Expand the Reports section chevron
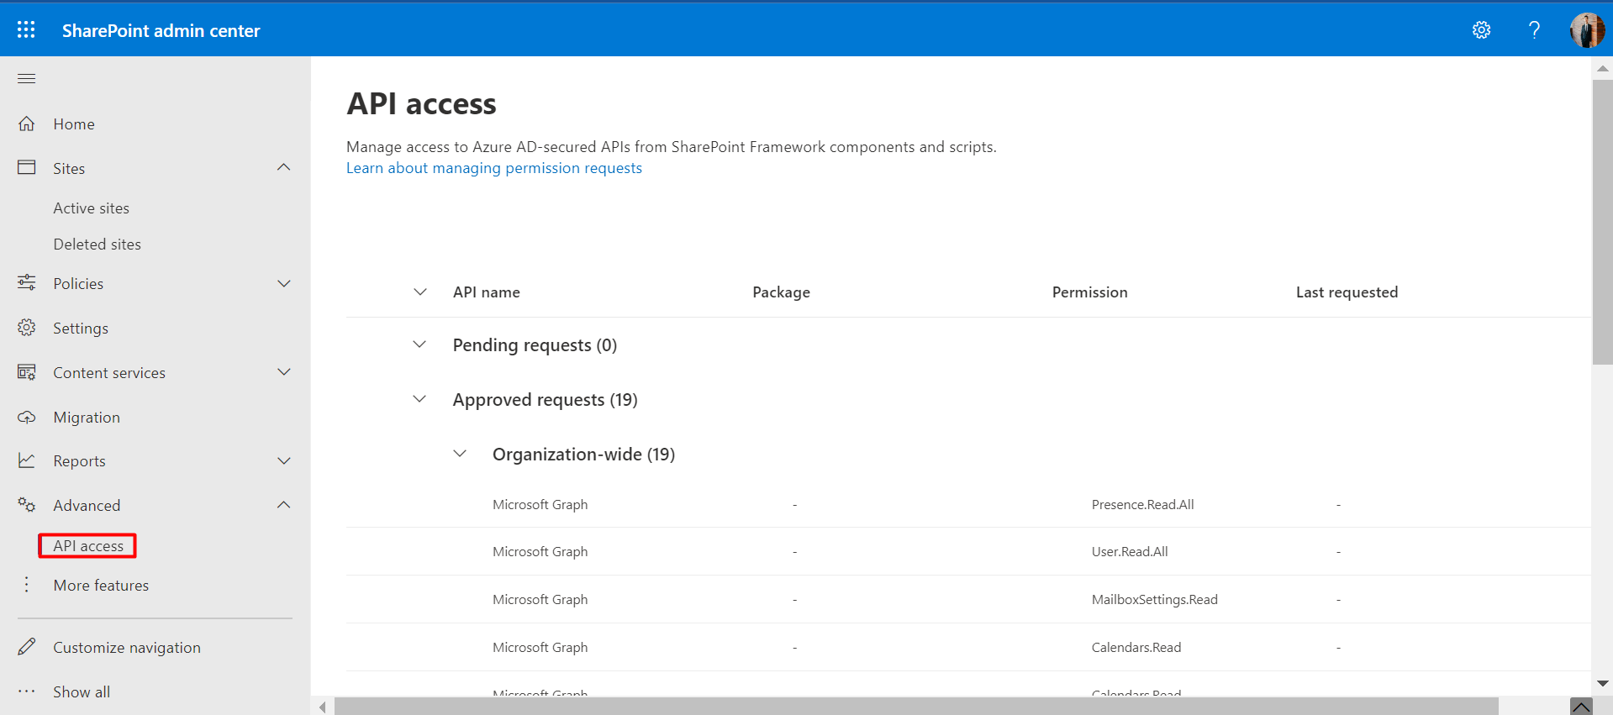 284,460
